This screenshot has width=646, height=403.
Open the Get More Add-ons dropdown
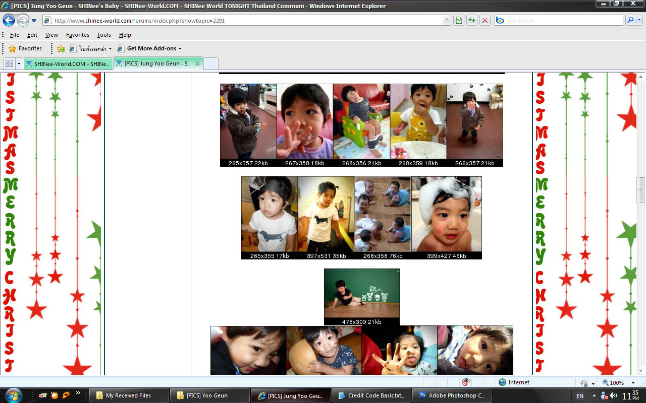(149, 48)
